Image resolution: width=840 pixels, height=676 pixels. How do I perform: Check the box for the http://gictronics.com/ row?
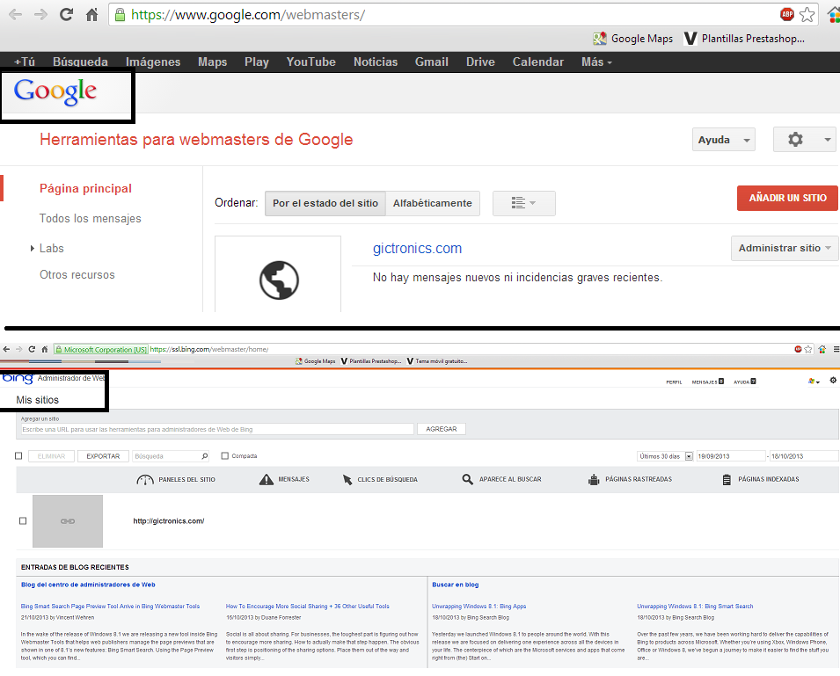pos(23,520)
